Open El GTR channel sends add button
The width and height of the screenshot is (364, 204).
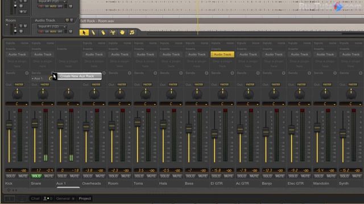pyautogui.click(x=232, y=73)
